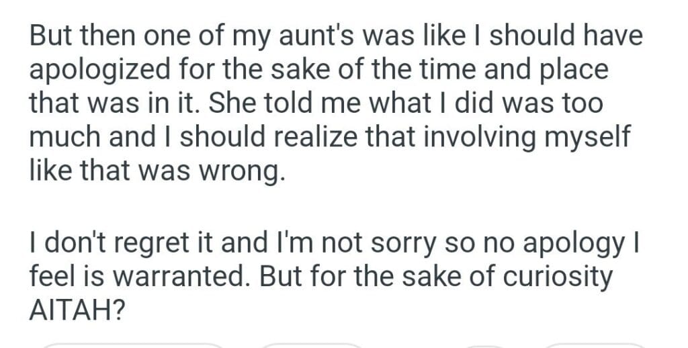688x348 pixels.
Task: Click the leftmost pill button at bottom edge
Action: 132,345
